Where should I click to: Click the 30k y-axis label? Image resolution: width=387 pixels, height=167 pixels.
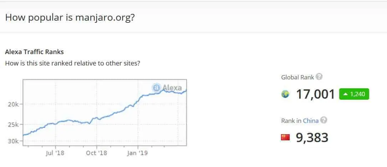[x=13, y=141]
